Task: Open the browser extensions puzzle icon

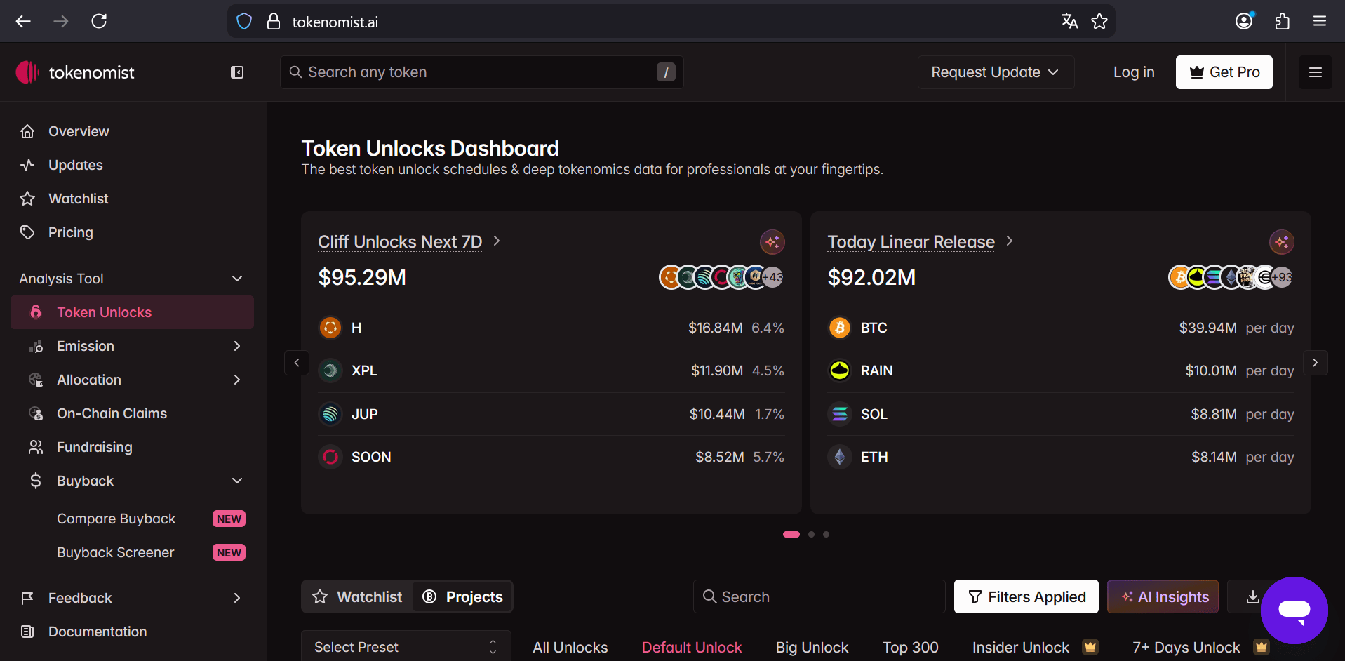Action: pyautogui.click(x=1282, y=21)
